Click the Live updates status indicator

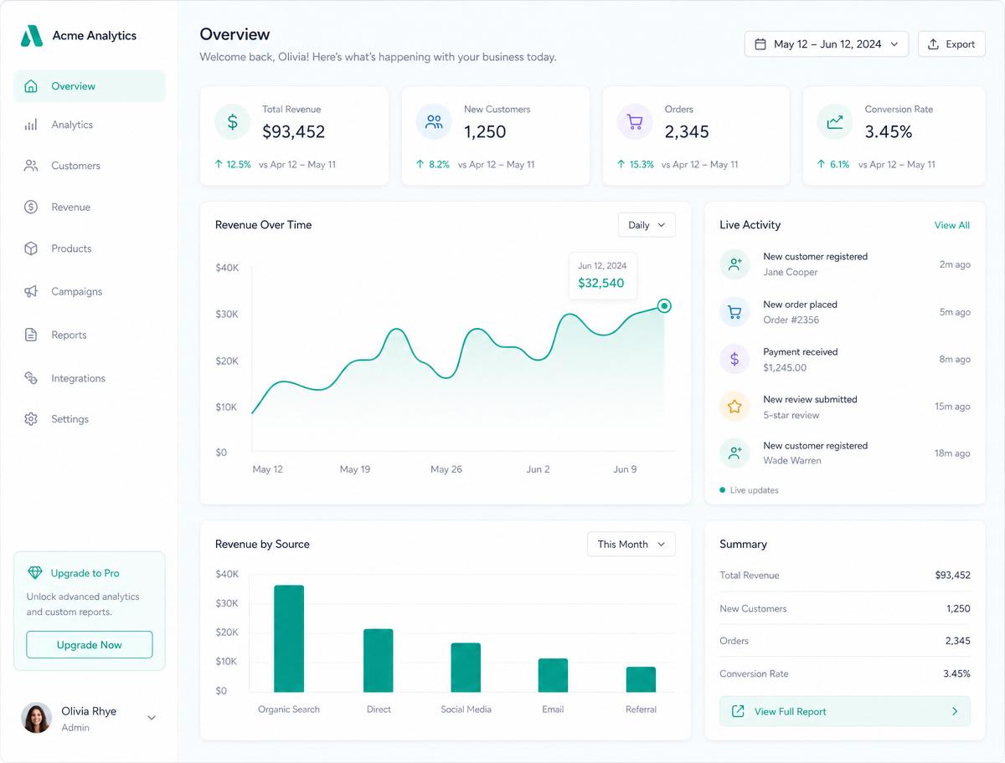[749, 490]
